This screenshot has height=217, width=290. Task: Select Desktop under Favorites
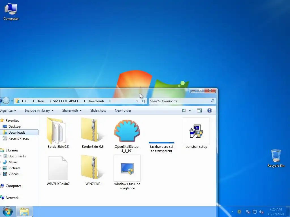pos(14,126)
